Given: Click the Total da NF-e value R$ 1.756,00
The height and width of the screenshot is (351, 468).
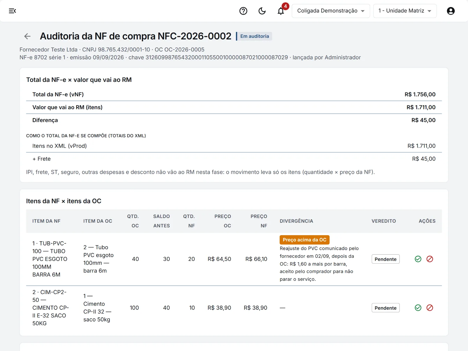Looking at the screenshot, I should point(420,94).
